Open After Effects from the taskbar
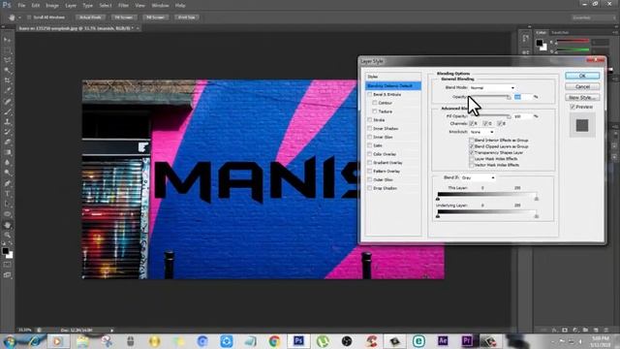 pyautogui.click(x=443, y=340)
